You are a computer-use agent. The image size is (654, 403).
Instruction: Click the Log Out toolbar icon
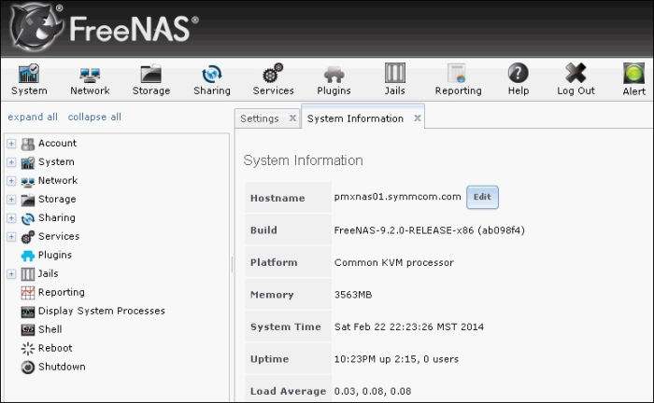(576, 74)
